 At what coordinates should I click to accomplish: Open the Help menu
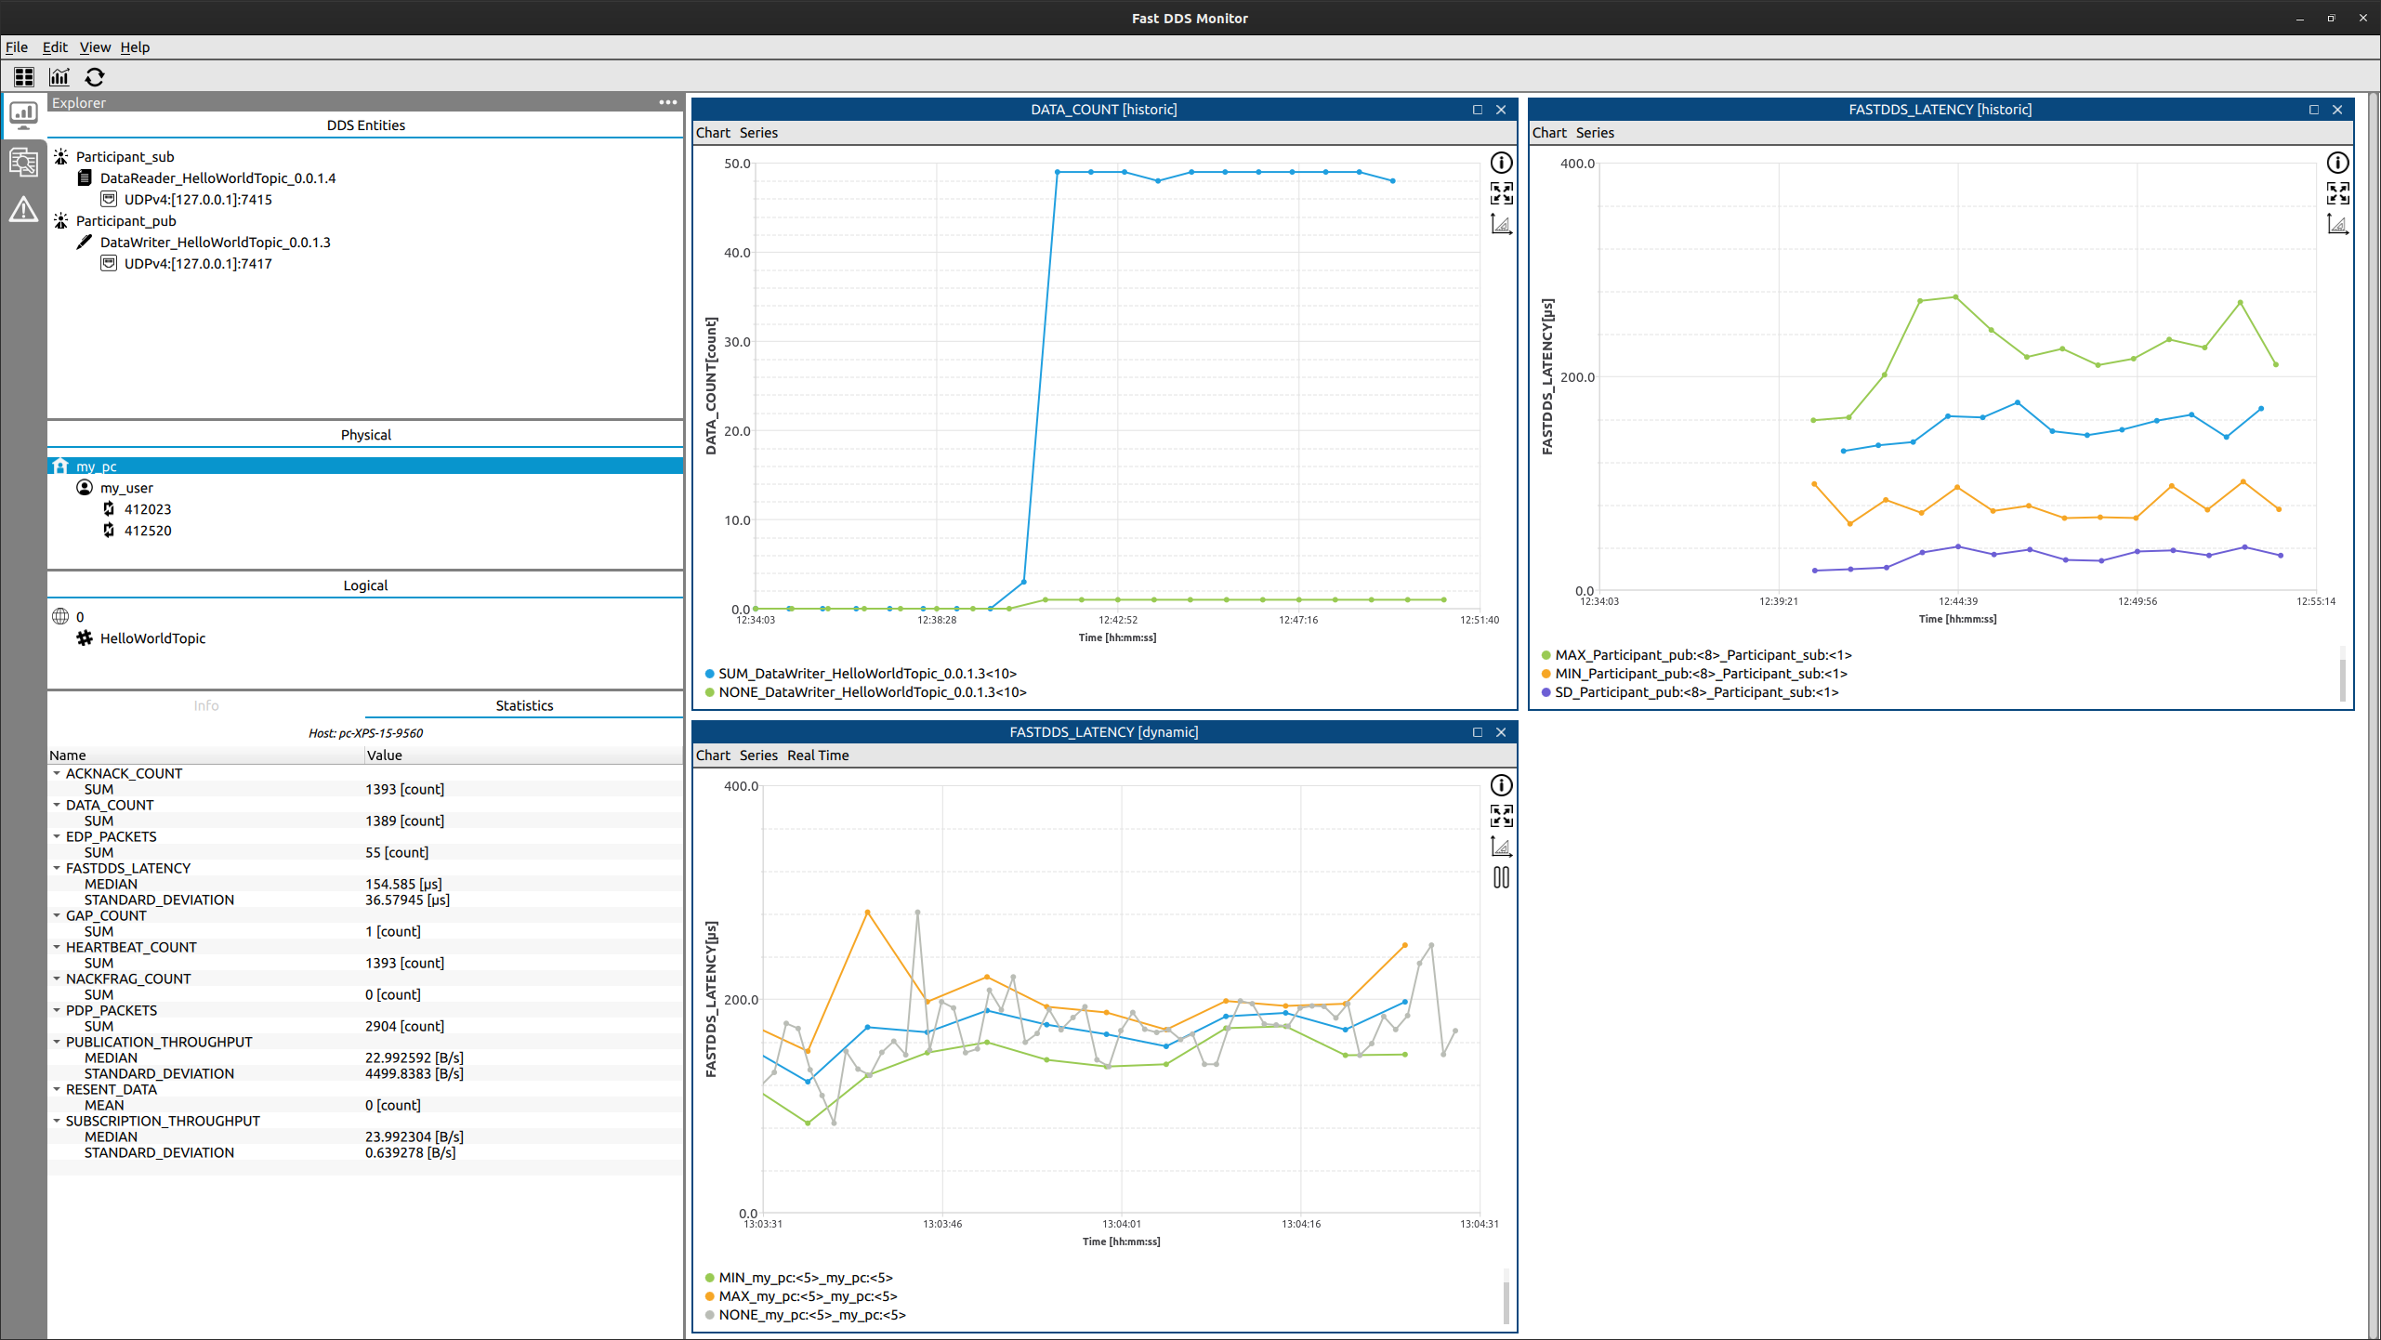pos(135,47)
